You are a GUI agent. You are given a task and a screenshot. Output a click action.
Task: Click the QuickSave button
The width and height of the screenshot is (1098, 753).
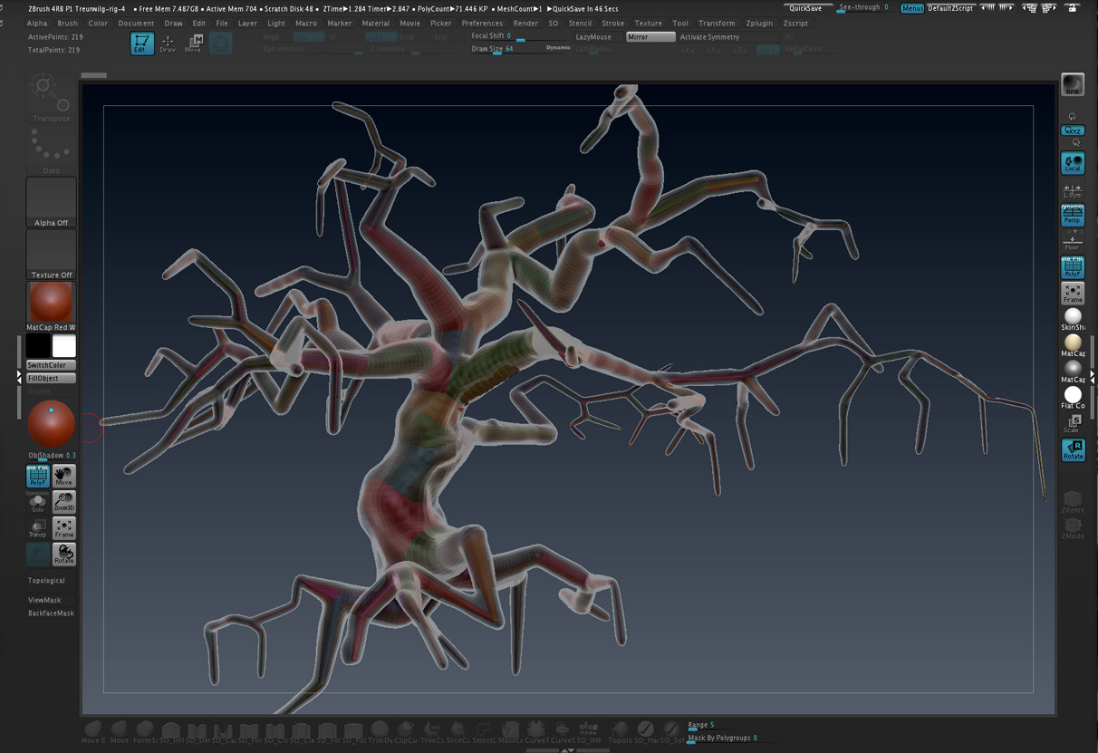pyautogui.click(x=804, y=8)
